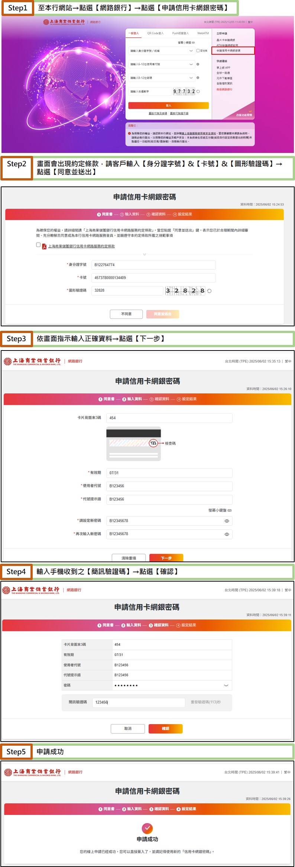The image size is (295, 867).
Task: Open 螢幕小鍵盤 icon above new password
Action: click(230, 511)
